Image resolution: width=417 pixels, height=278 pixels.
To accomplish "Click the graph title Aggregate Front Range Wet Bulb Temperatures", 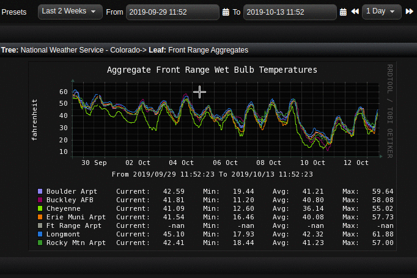I will point(212,70).
